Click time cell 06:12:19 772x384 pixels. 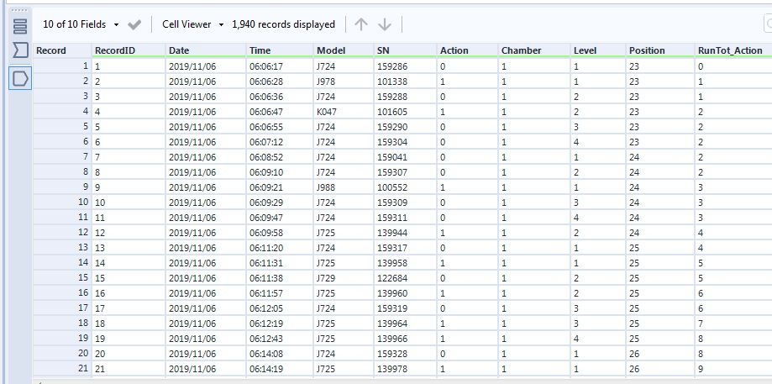click(280, 324)
